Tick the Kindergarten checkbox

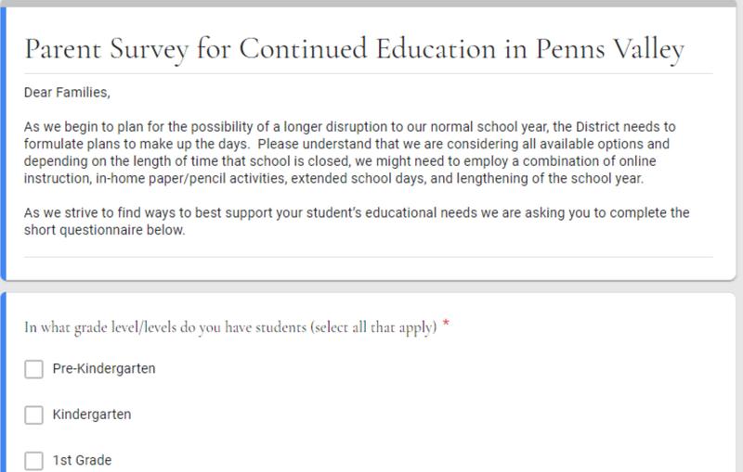click(34, 415)
